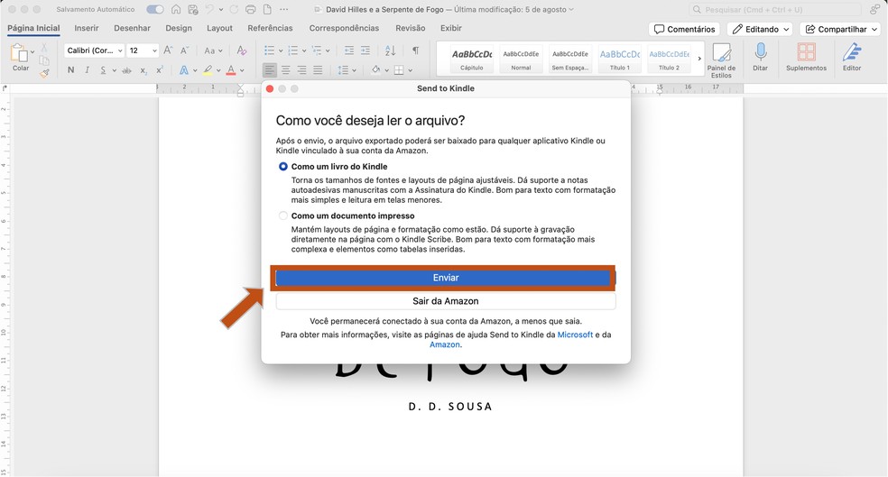Apply subscript formatting
Viewport: 888px width, 477px height.
tap(143, 70)
